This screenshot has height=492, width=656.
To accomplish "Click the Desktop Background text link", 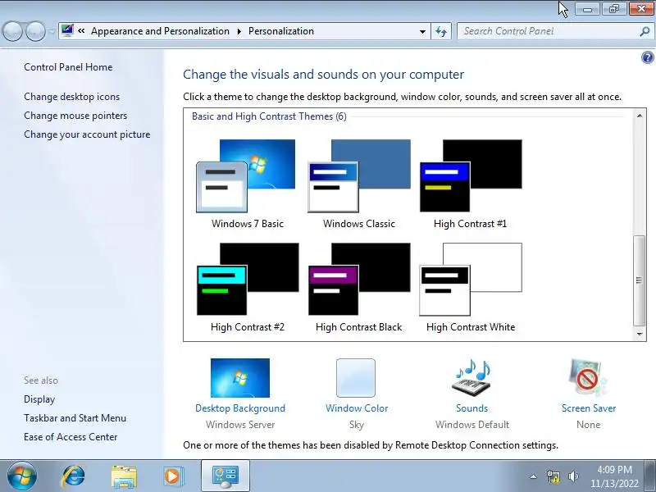I will tap(240, 408).
